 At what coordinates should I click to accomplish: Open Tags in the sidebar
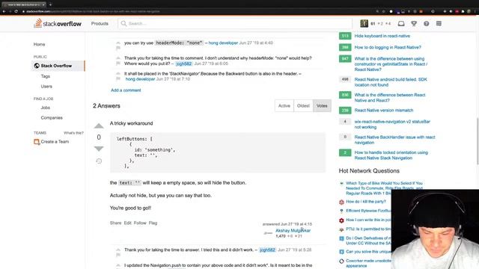(x=45, y=76)
